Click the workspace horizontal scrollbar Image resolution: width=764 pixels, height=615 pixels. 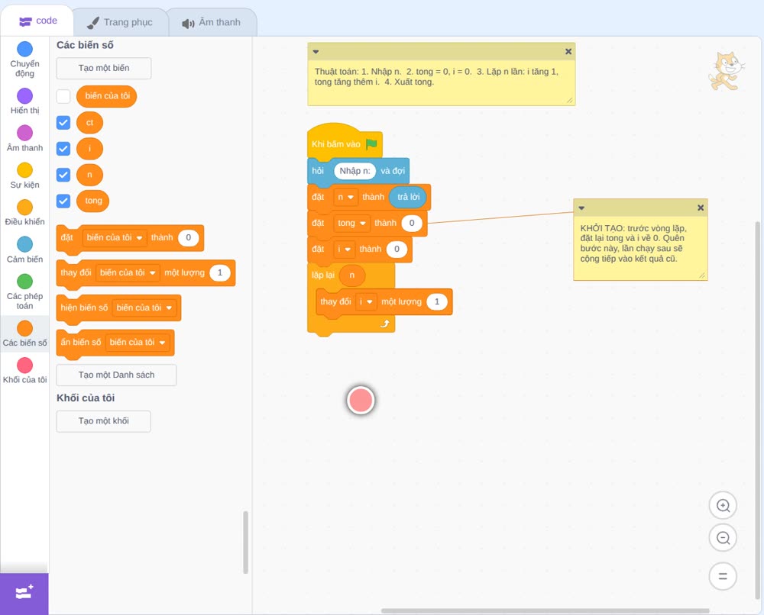(x=545, y=610)
